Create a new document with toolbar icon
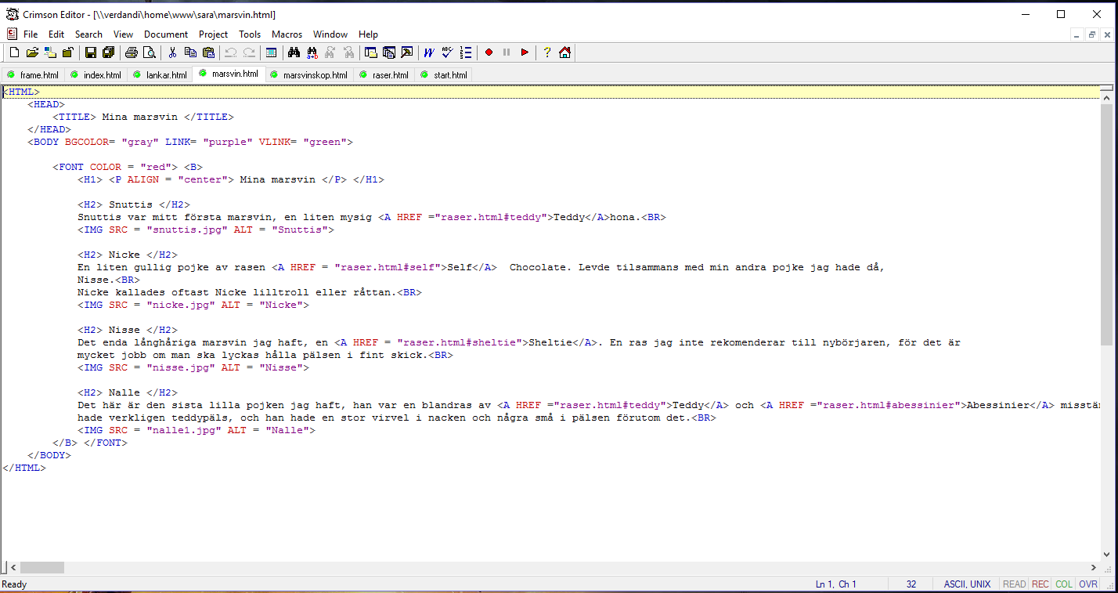 click(x=14, y=52)
